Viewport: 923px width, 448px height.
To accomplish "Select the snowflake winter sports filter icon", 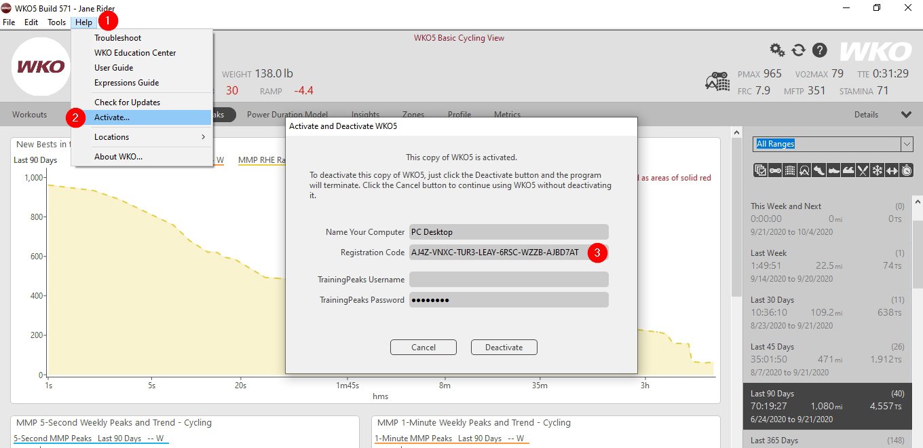I will tap(877, 170).
